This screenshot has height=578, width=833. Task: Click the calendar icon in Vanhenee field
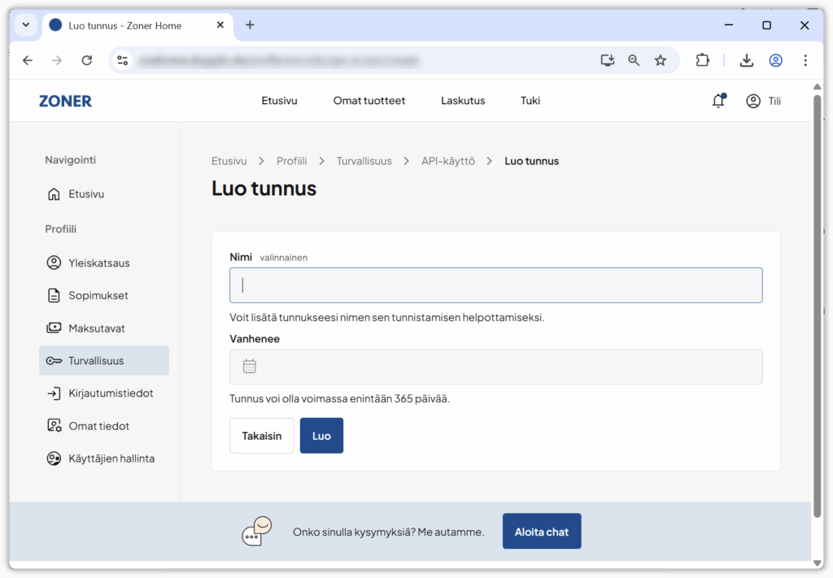coord(250,367)
